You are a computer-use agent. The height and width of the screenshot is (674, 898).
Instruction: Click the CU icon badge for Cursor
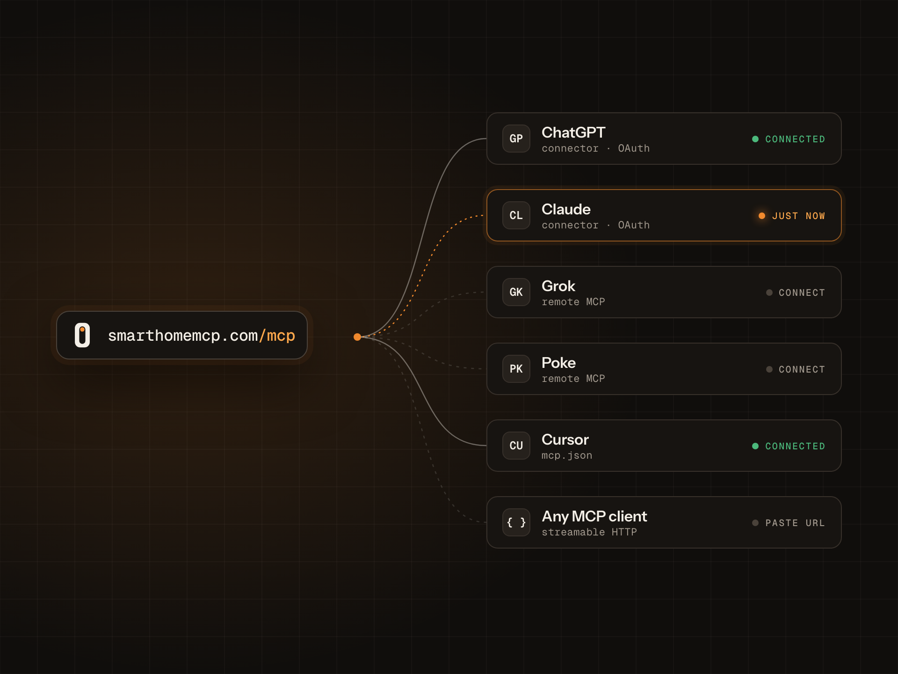516,446
